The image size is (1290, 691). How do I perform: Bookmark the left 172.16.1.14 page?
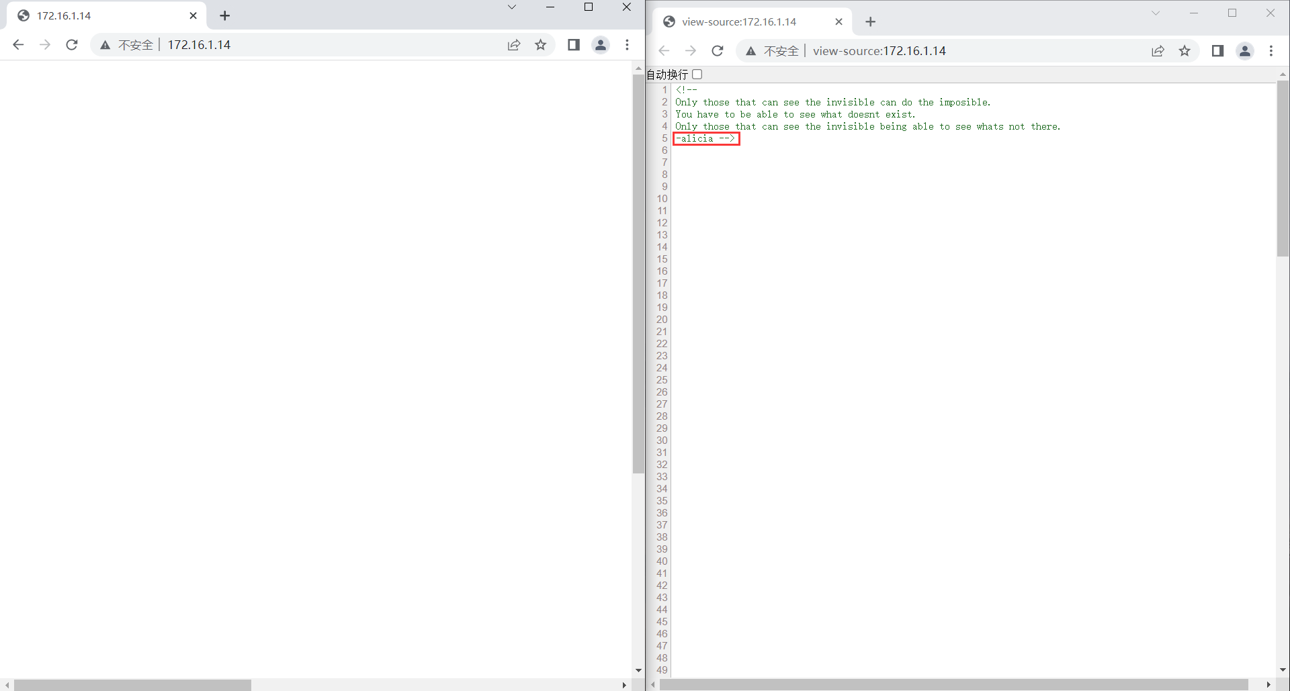[x=541, y=45]
